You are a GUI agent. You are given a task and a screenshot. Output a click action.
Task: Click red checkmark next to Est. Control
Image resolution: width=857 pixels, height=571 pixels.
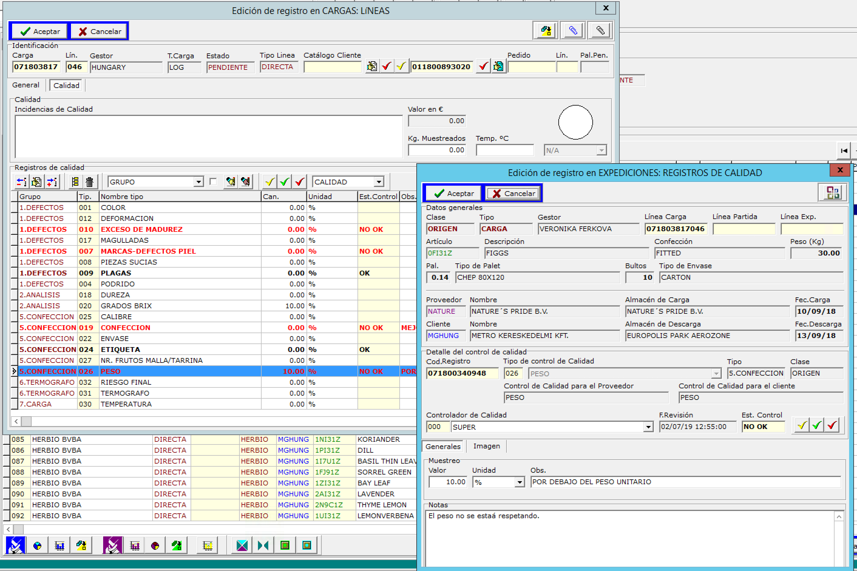[832, 425]
